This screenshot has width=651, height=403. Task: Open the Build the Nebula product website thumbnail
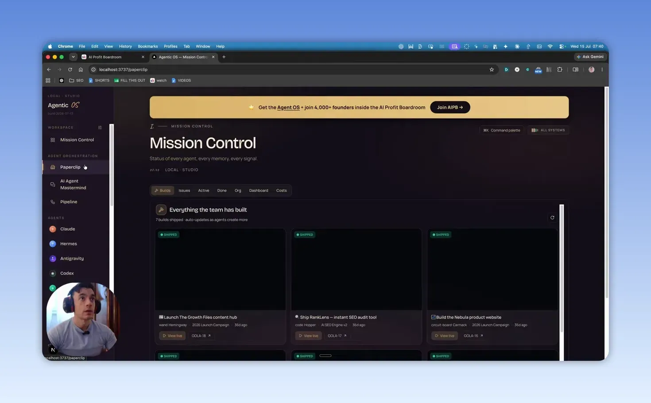492,269
